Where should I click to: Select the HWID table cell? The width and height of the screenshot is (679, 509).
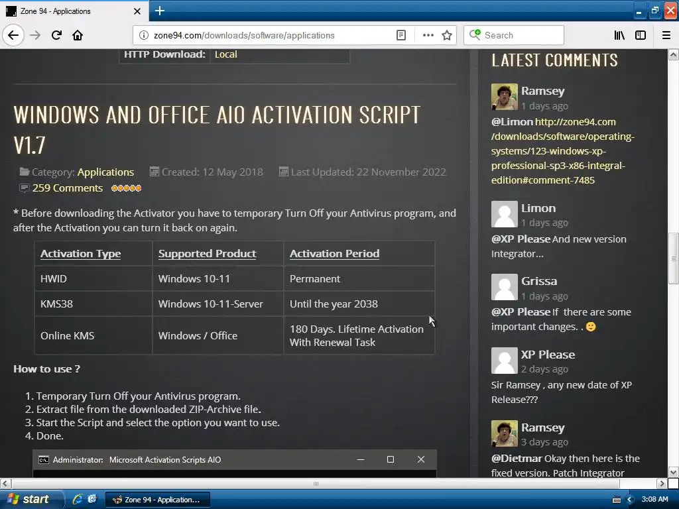pos(93,279)
